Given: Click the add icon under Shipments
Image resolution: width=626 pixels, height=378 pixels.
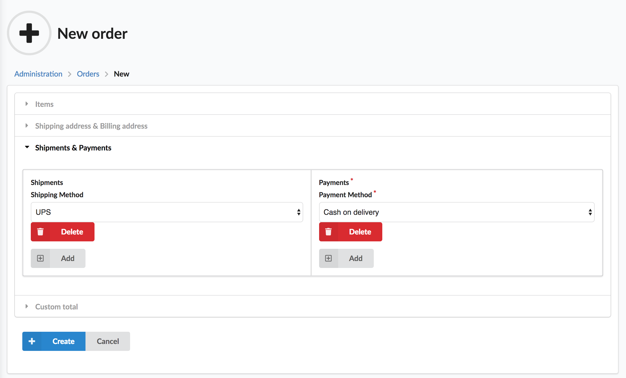Looking at the screenshot, I should click(x=40, y=258).
